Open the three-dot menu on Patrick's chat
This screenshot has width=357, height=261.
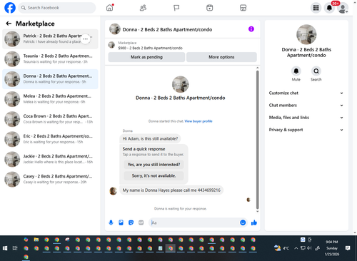[86, 39]
